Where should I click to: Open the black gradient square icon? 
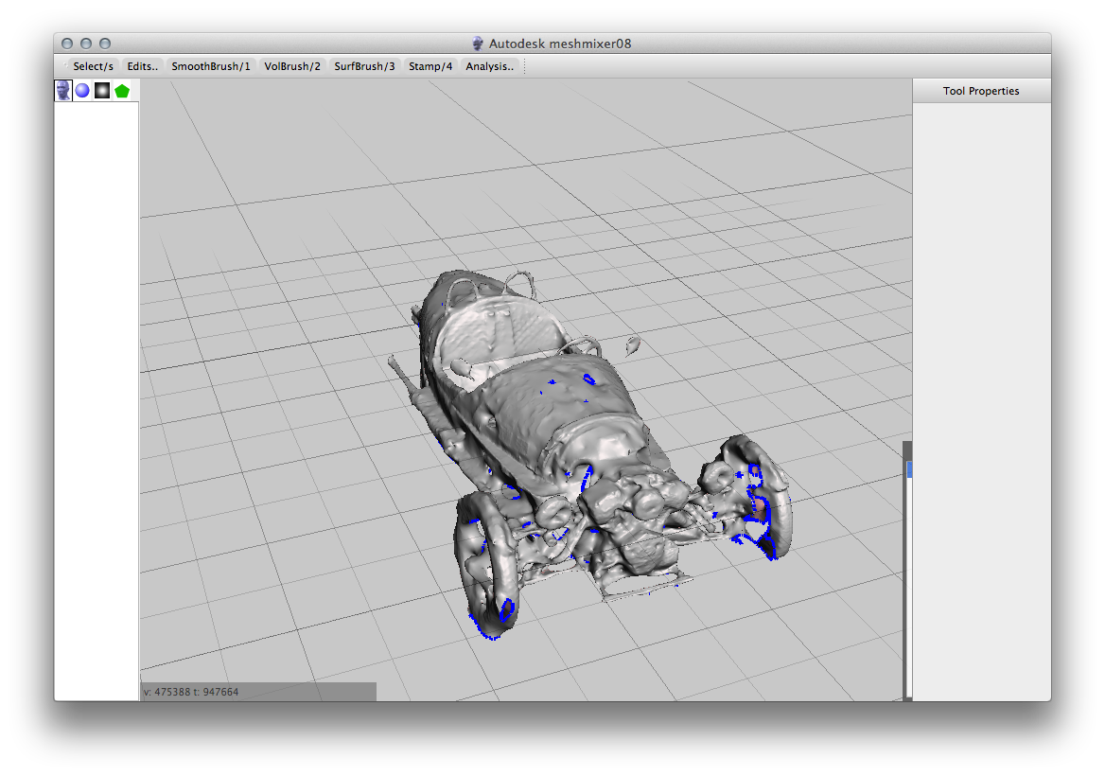(102, 91)
